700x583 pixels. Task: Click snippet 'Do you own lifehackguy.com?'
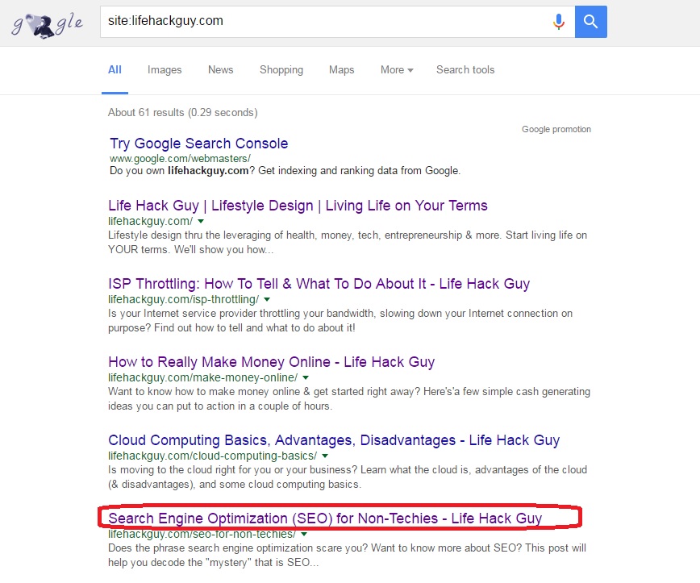[x=285, y=170]
